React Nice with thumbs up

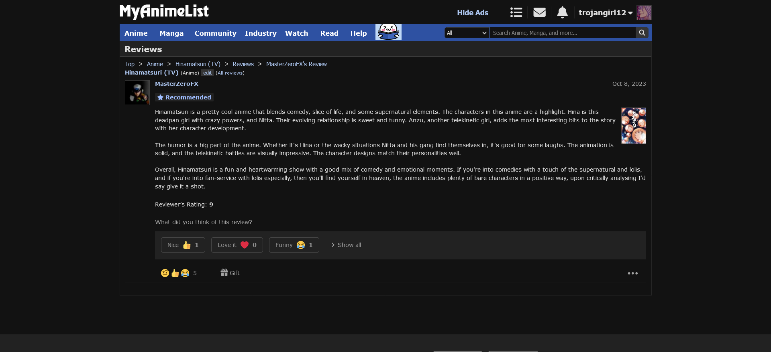(x=183, y=245)
